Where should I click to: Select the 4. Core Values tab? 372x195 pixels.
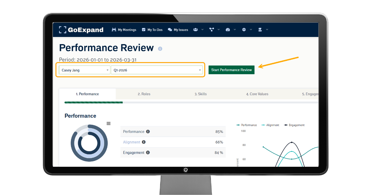tap(257, 94)
